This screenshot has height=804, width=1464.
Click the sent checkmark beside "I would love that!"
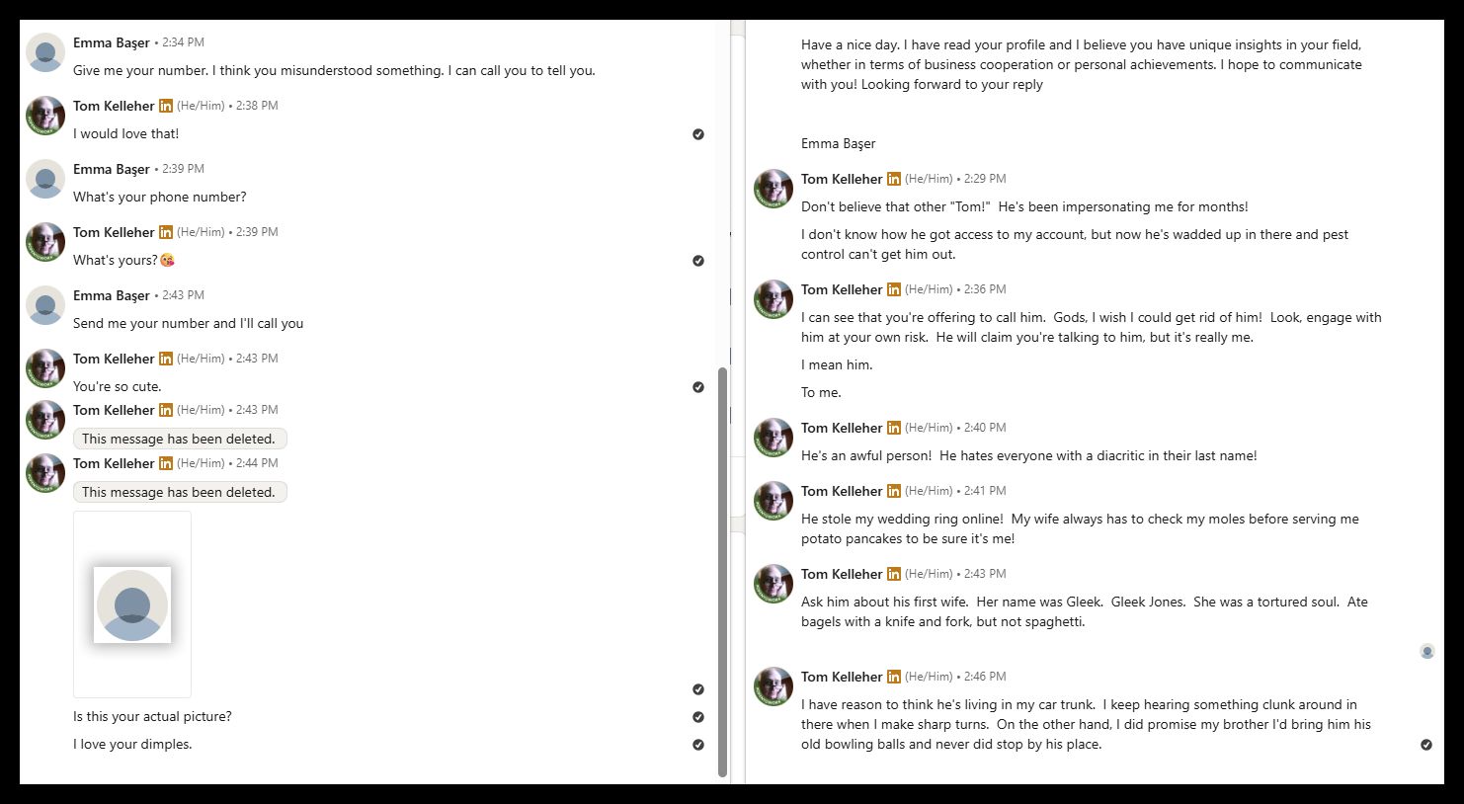click(x=698, y=134)
